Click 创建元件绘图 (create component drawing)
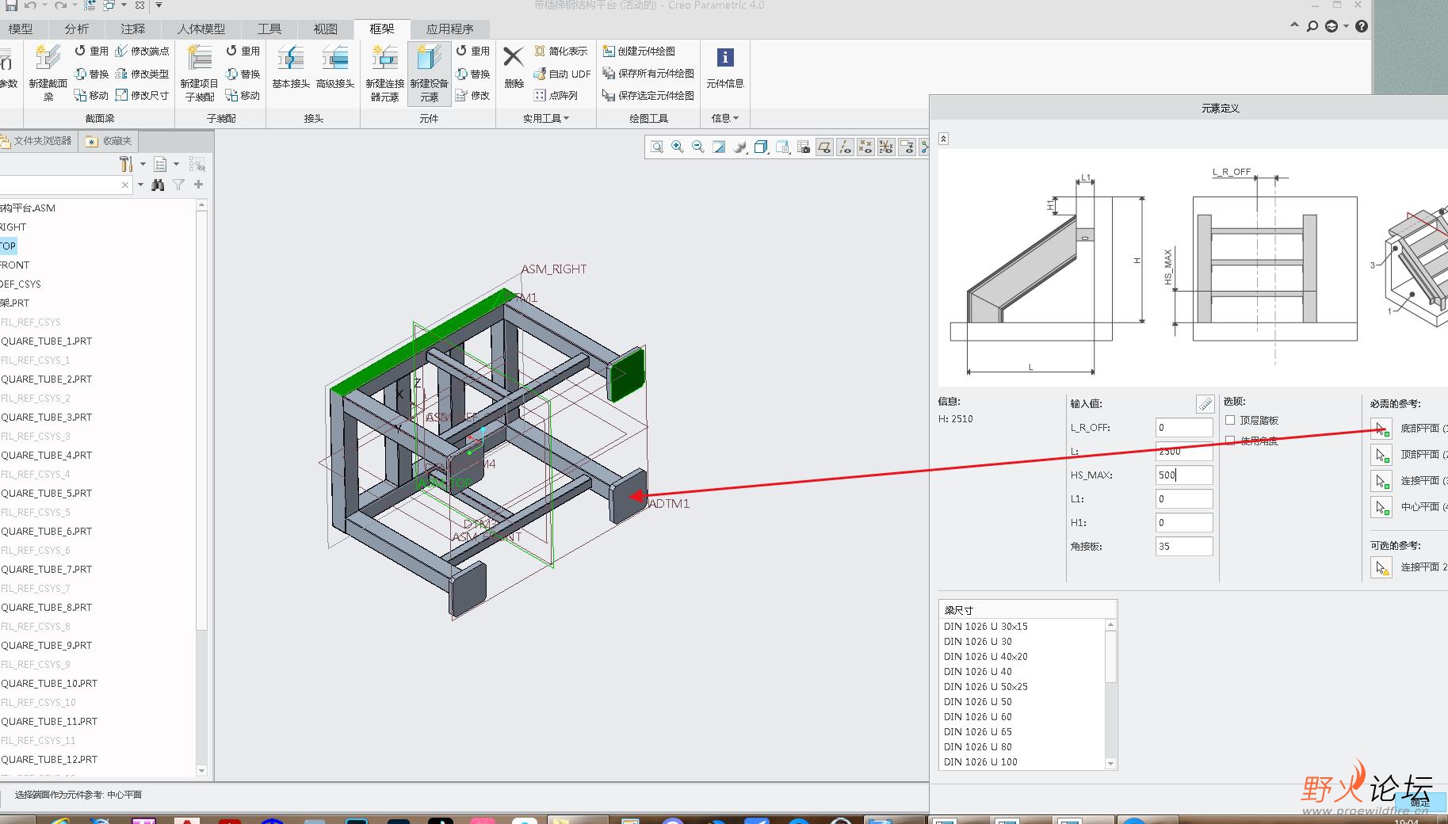The height and width of the screenshot is (824, 1448). pyautogui.click(x=639, y=51)
